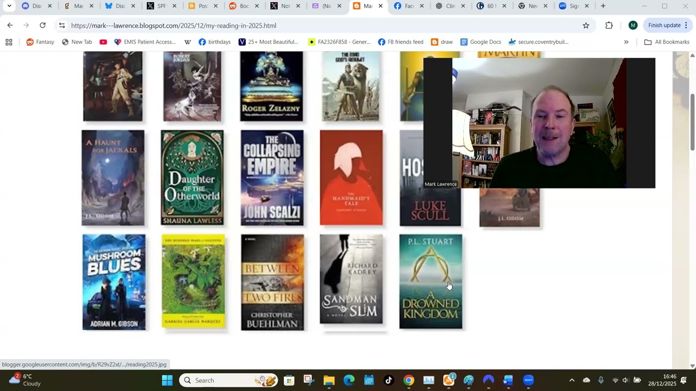Click the address bar URL
Image resolution: width=696 pixels, height=391 pixels.
point(173,26)
